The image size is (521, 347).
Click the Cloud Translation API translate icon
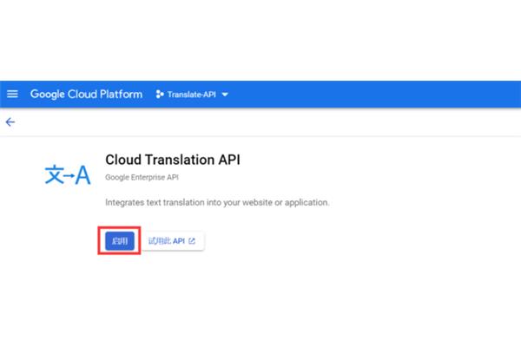tap(68, 174)
